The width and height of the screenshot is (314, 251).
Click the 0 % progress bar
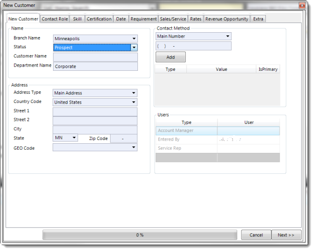point(140,235)
